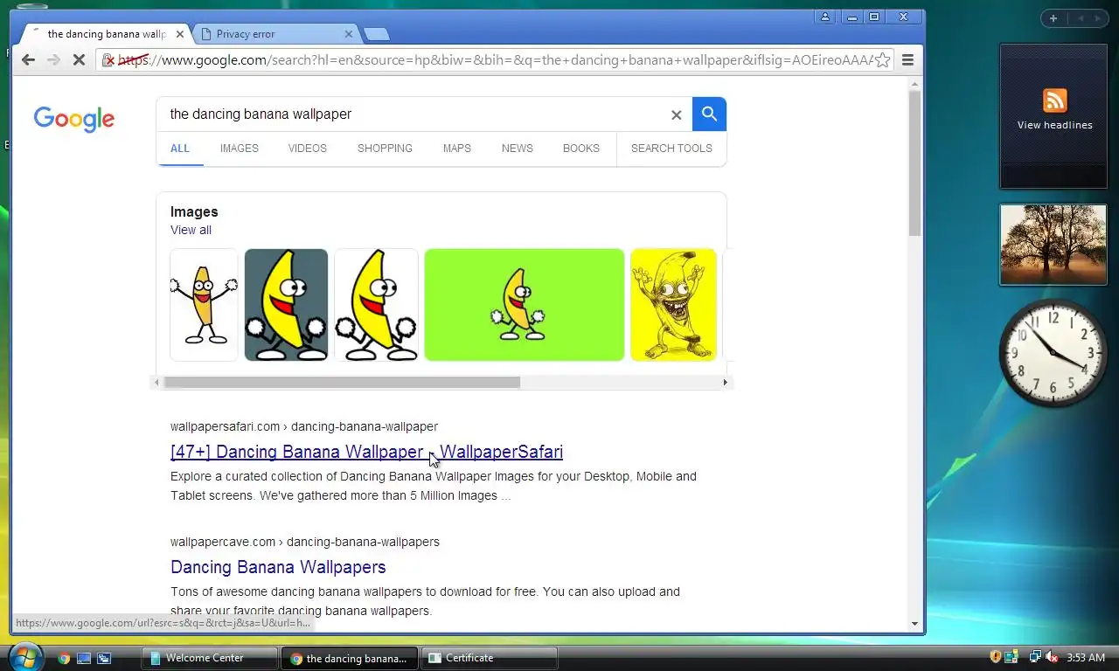The image size is (1119, 671).
Task: Open SEARCH TOOLS options
Action: point(671,148)
